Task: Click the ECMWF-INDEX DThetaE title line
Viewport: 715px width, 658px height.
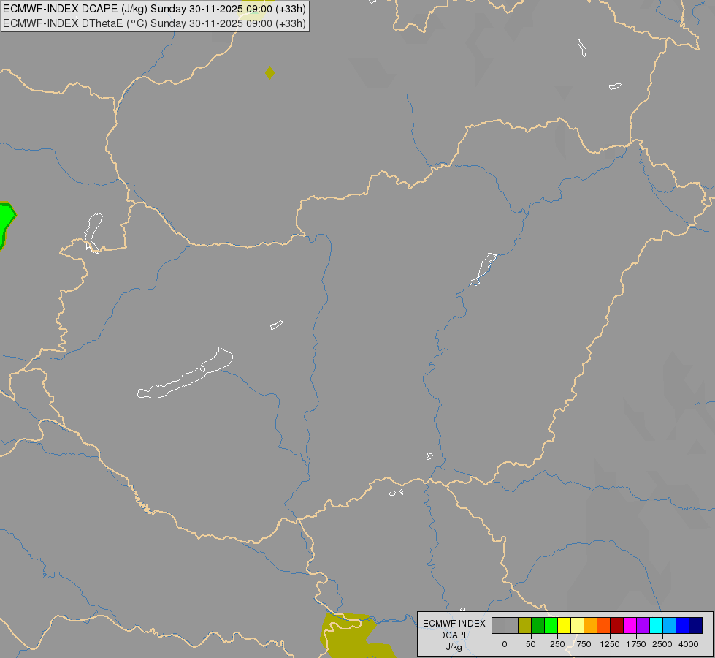Action: coord(155,23)
